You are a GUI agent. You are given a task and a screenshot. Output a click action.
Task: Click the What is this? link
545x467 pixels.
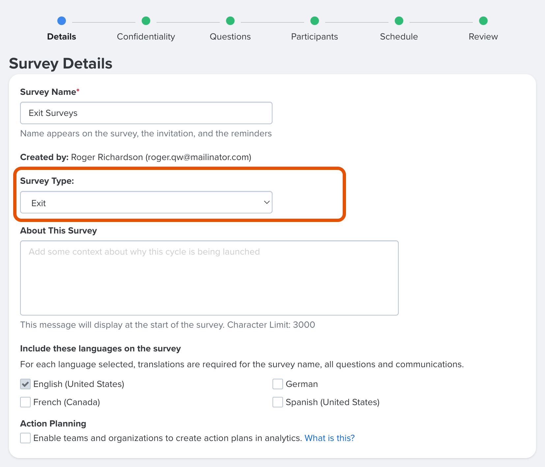coord(330,438)
